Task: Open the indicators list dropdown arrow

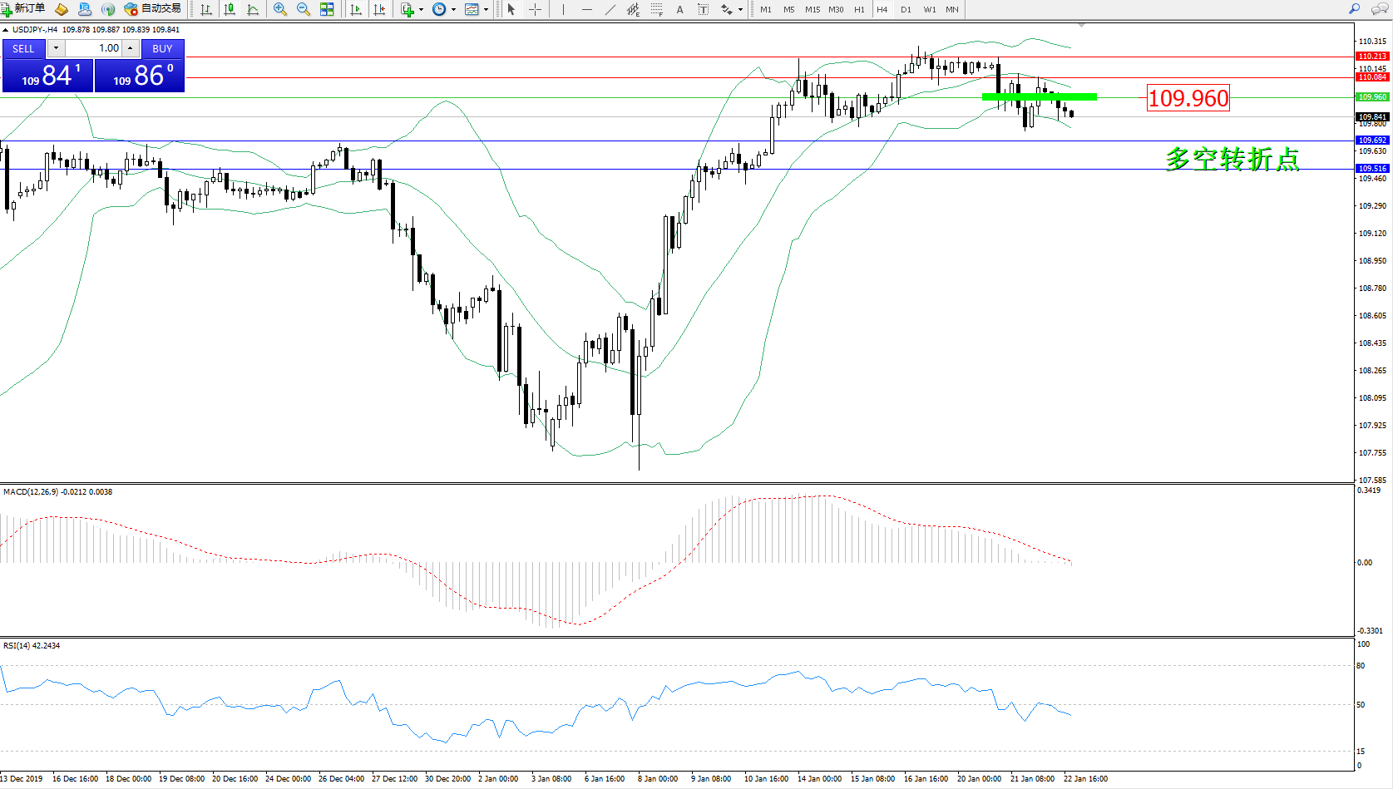Action: [421, 10]
